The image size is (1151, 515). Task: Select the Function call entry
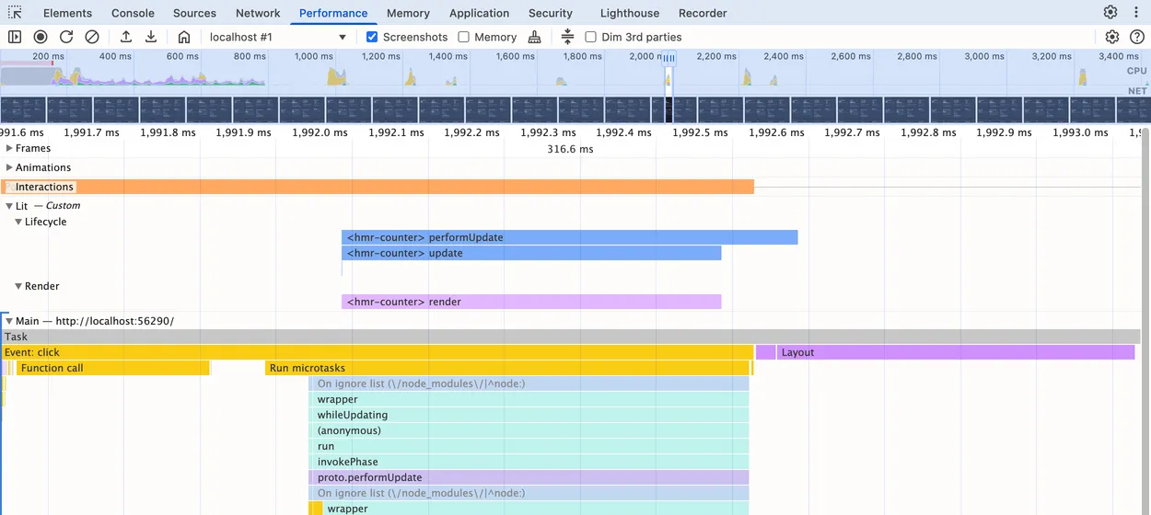pos(113,368)
